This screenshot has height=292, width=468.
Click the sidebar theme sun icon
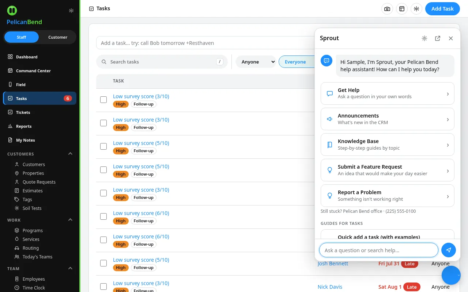coord(71,11)
